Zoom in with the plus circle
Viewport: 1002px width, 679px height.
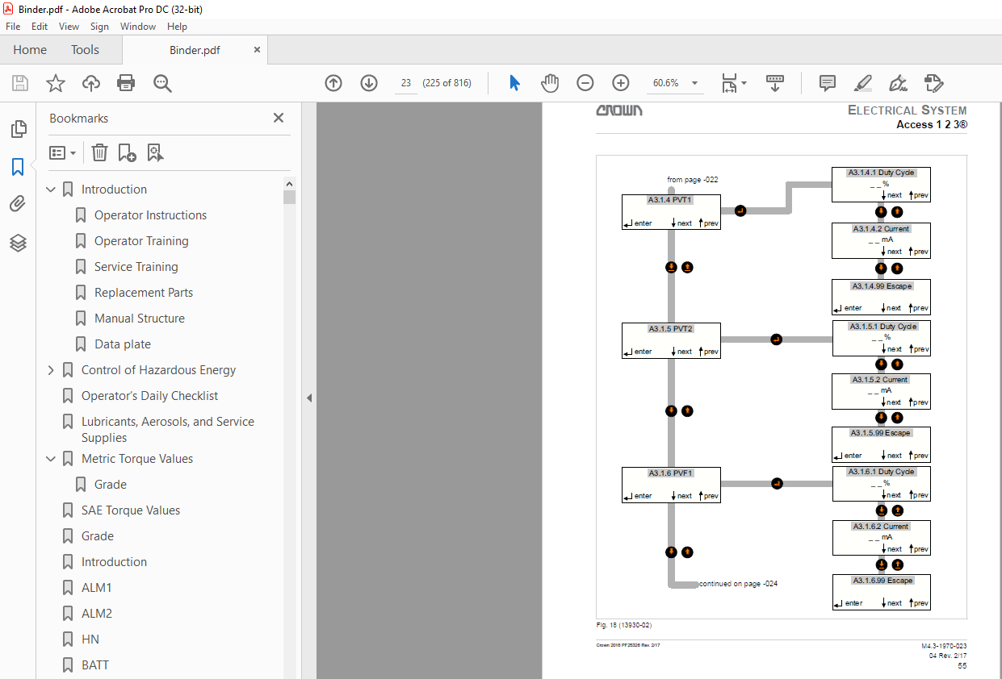point(621,83)
